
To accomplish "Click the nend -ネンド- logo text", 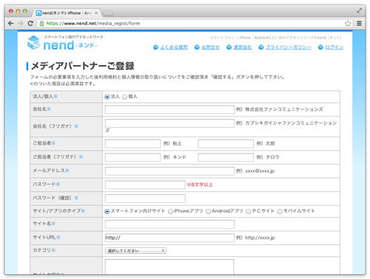I will pyautogui.click(x=70, y=45).
